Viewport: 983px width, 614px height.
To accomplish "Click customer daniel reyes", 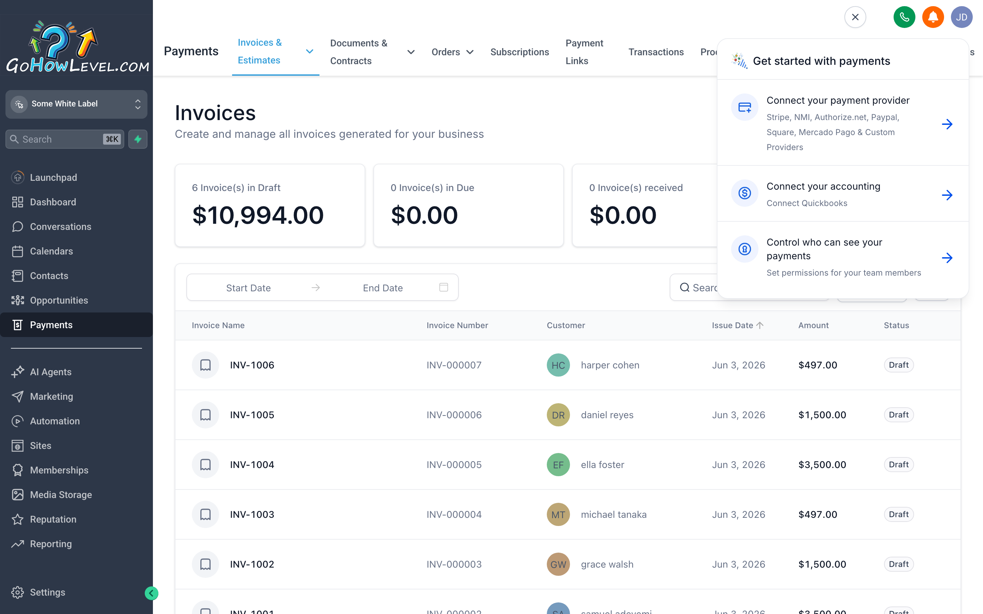I will pos(607,414).
